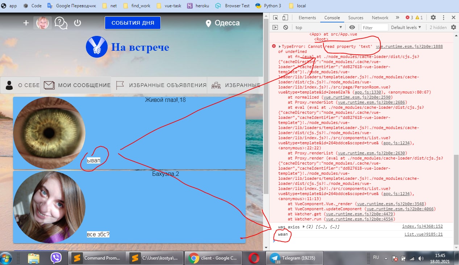
Task: Open the question chat bubbles icon
Action: [61, 23]
